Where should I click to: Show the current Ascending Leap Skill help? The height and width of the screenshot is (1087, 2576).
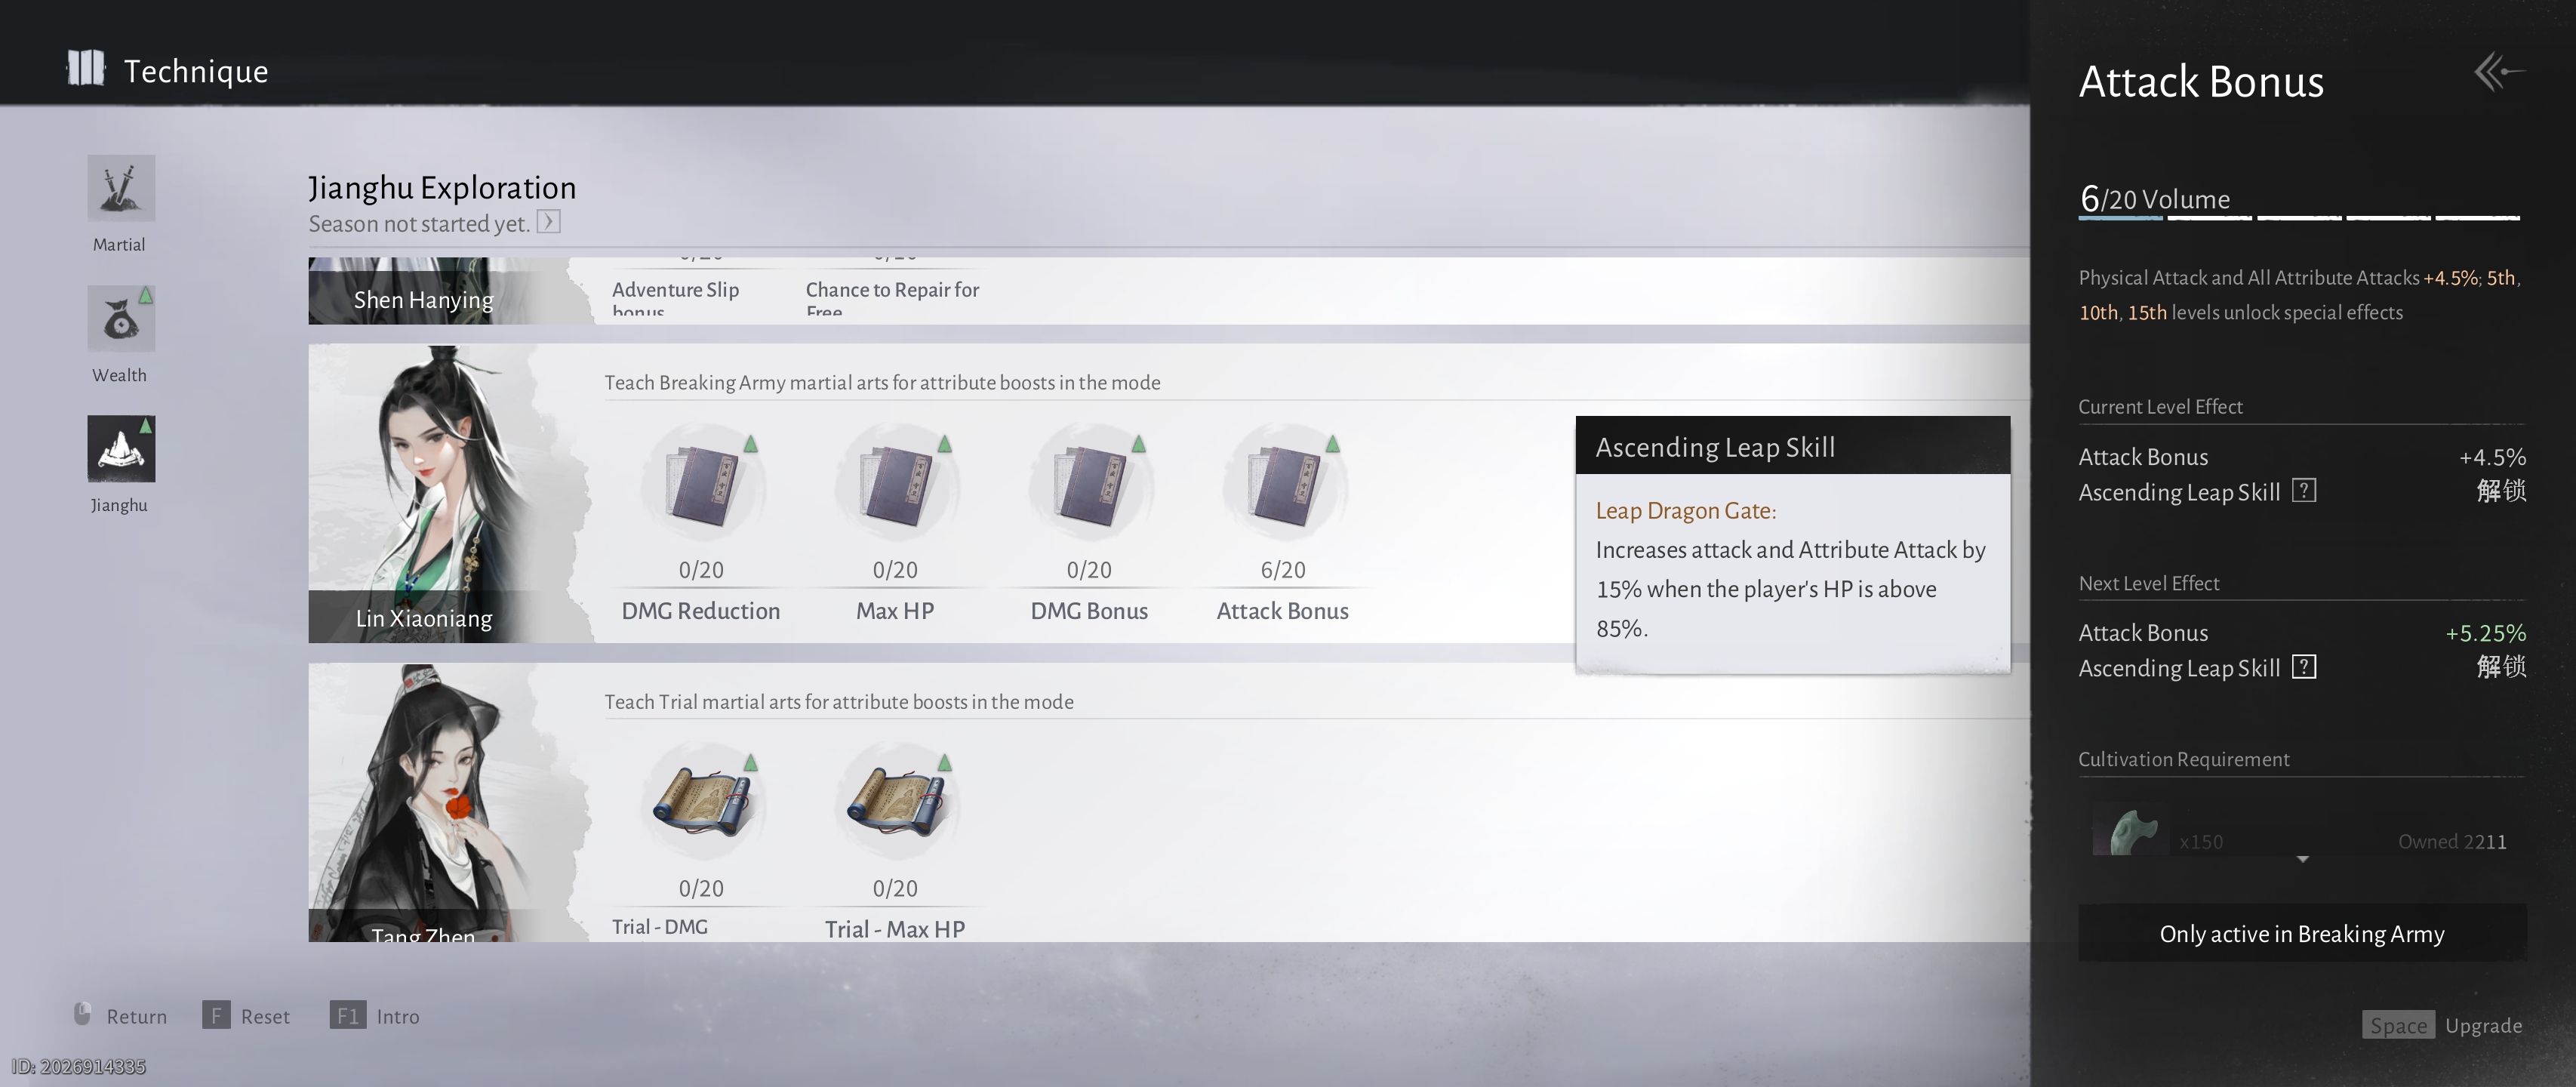2304,491
